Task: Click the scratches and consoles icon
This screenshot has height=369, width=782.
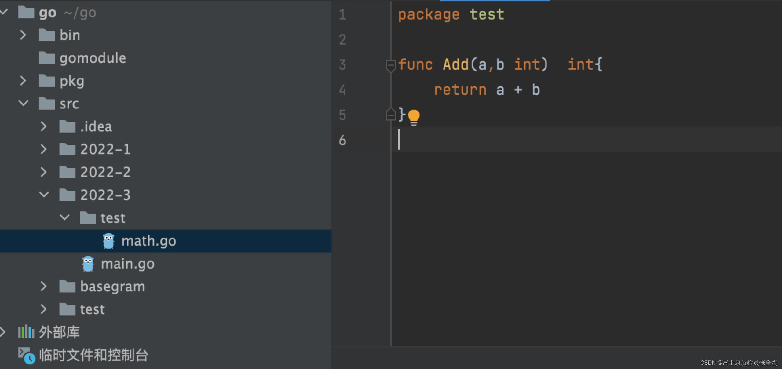Action: click(x=26, y=355)
